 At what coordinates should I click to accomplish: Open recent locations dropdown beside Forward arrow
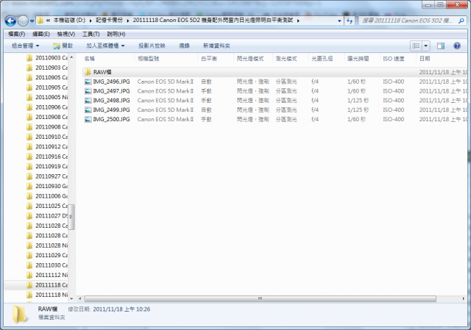[32, 21]
